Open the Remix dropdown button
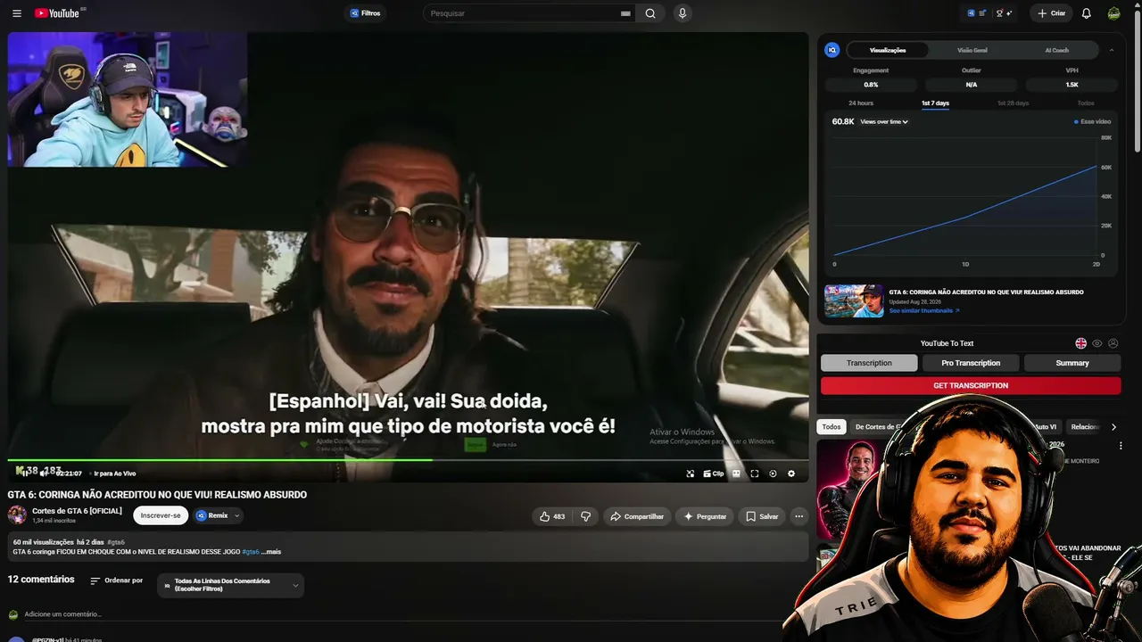The width and height of the screenshot is (1142, 642). click(218, 515)
